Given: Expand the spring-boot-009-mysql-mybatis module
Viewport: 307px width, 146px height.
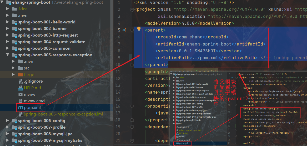Looking at the screenshot, I should tap(8, 140).
